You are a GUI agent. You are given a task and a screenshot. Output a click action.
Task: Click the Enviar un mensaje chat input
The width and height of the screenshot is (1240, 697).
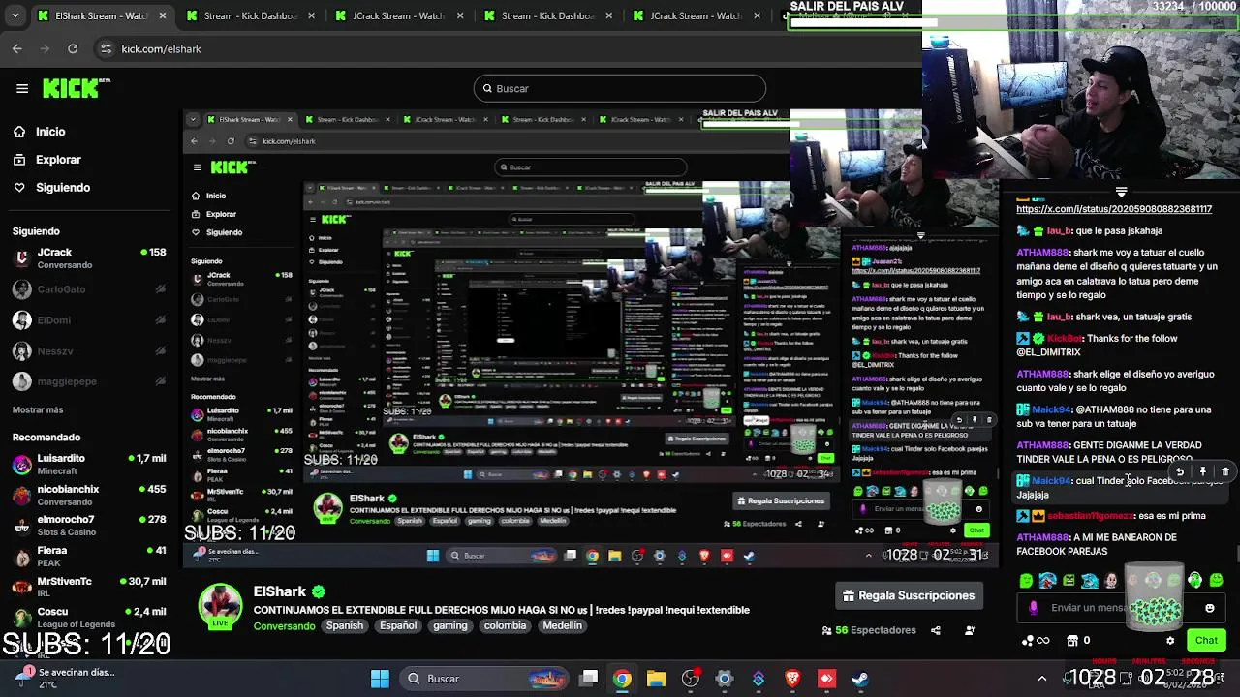1121,608
